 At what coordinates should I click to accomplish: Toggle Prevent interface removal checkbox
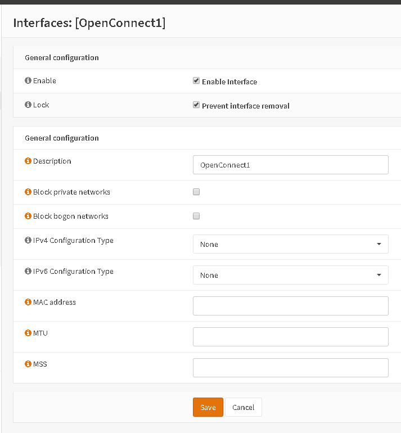(x=196, y=105)
